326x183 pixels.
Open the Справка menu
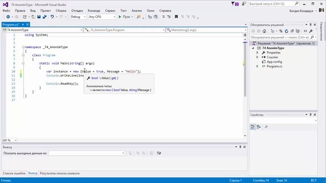165,11
